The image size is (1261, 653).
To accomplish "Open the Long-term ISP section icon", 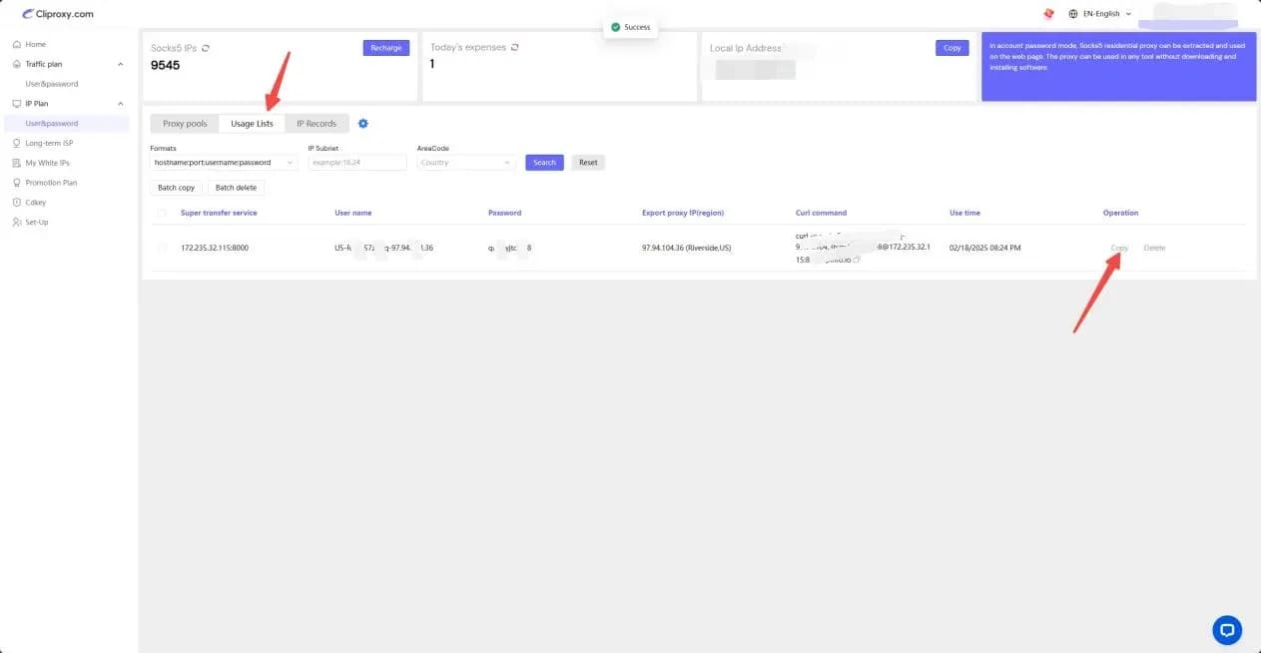I will pos(18,143).
